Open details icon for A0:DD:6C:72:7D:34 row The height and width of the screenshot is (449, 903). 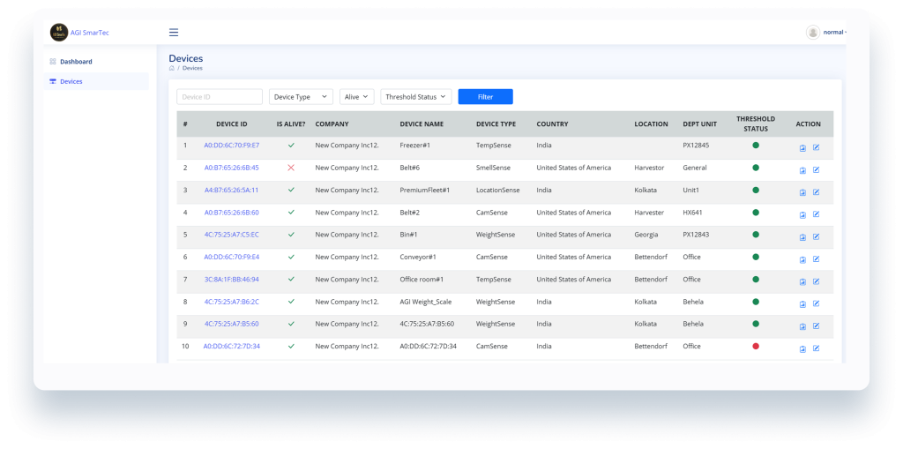(802, 348)
